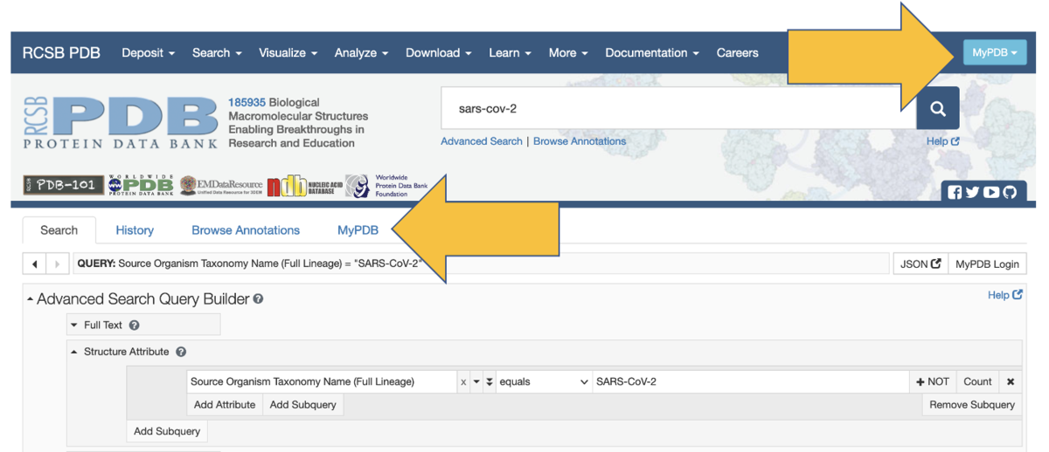Switch to the Browse Annotations tab
The image size is (1049, 452).
coord(246,230)
